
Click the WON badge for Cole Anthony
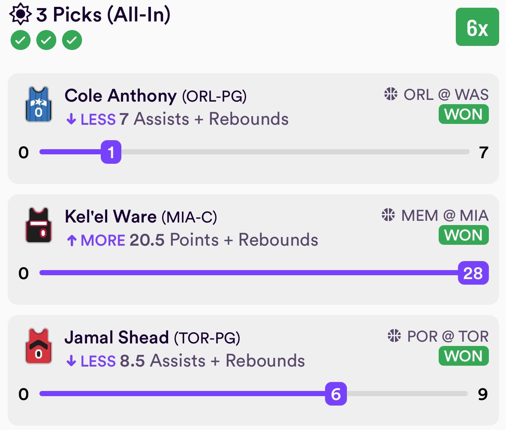pos(464,114)
